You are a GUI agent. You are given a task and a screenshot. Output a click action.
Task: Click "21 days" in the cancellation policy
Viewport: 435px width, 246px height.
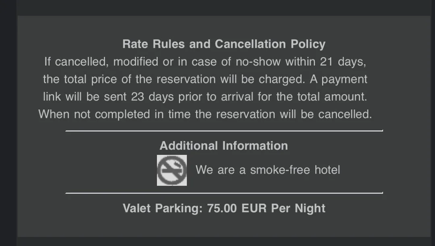pos(343,62)
